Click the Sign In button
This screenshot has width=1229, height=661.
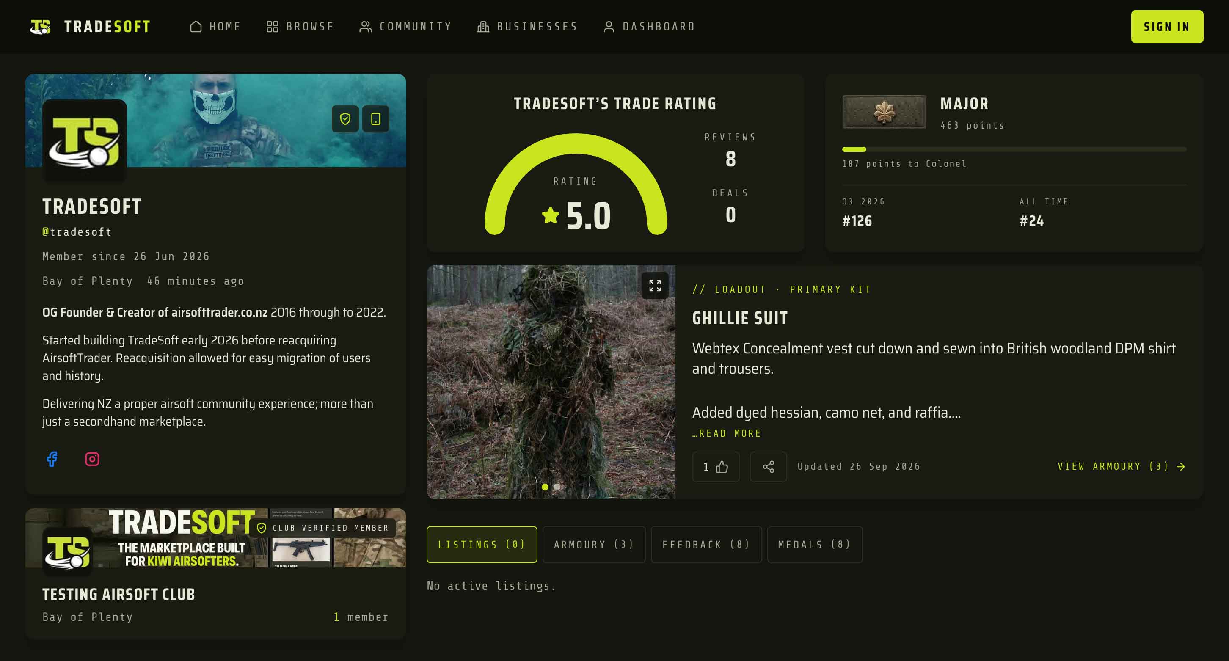(x=1167, y=27)
